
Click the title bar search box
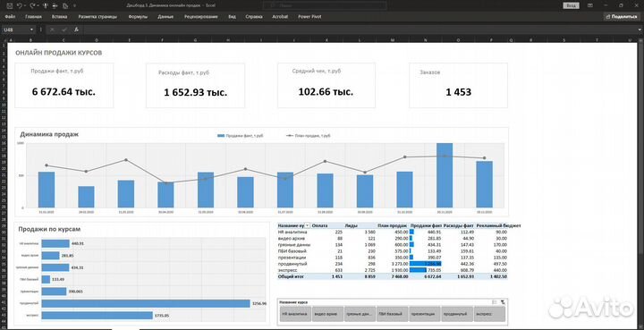pos(325,5)
